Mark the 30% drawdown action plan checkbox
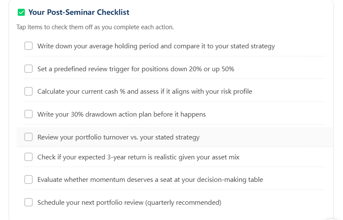Viewport: 343px width, 220px height. (x=28, y=114)
